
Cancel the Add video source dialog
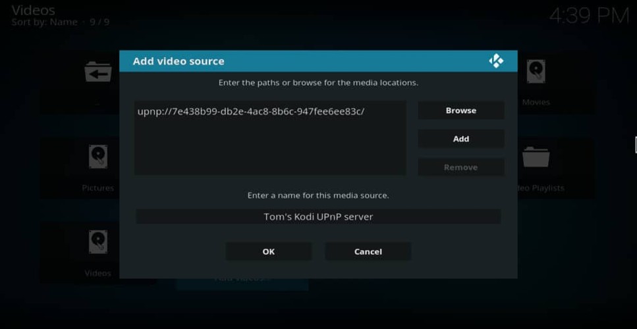tap(368, 251)
